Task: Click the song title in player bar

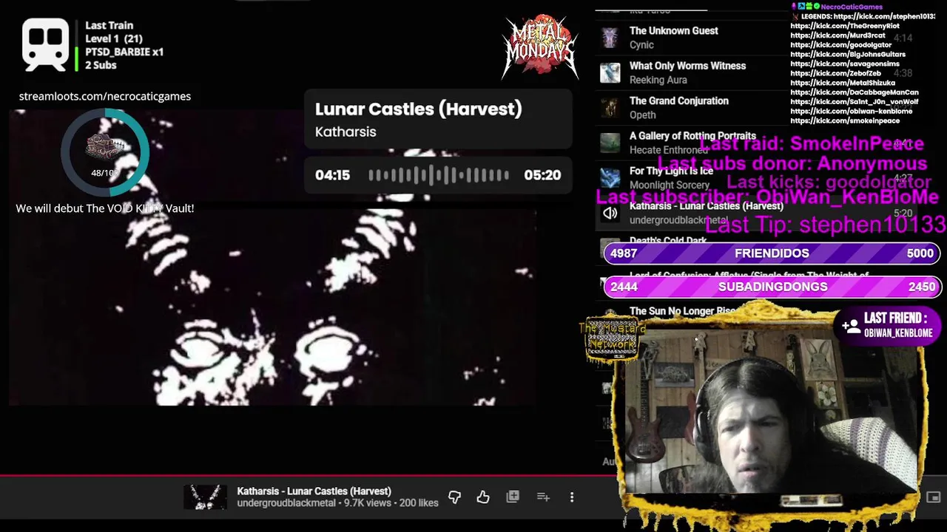Action: [x=314, y=491]
